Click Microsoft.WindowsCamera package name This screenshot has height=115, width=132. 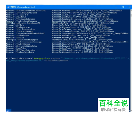click(x=18, y=44)
